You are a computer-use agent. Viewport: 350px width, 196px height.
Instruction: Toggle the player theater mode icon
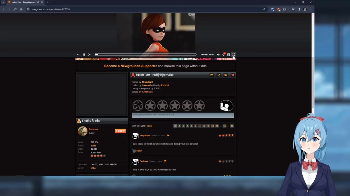coord(229,54)
